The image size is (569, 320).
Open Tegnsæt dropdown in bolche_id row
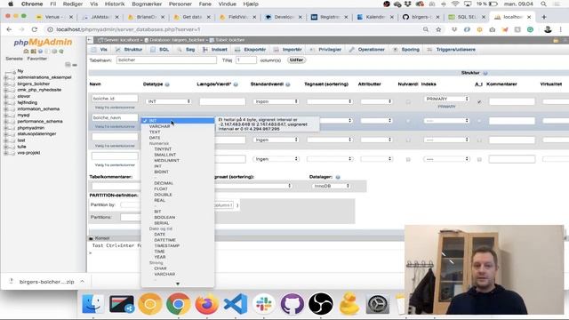click(x=329, y=101)
